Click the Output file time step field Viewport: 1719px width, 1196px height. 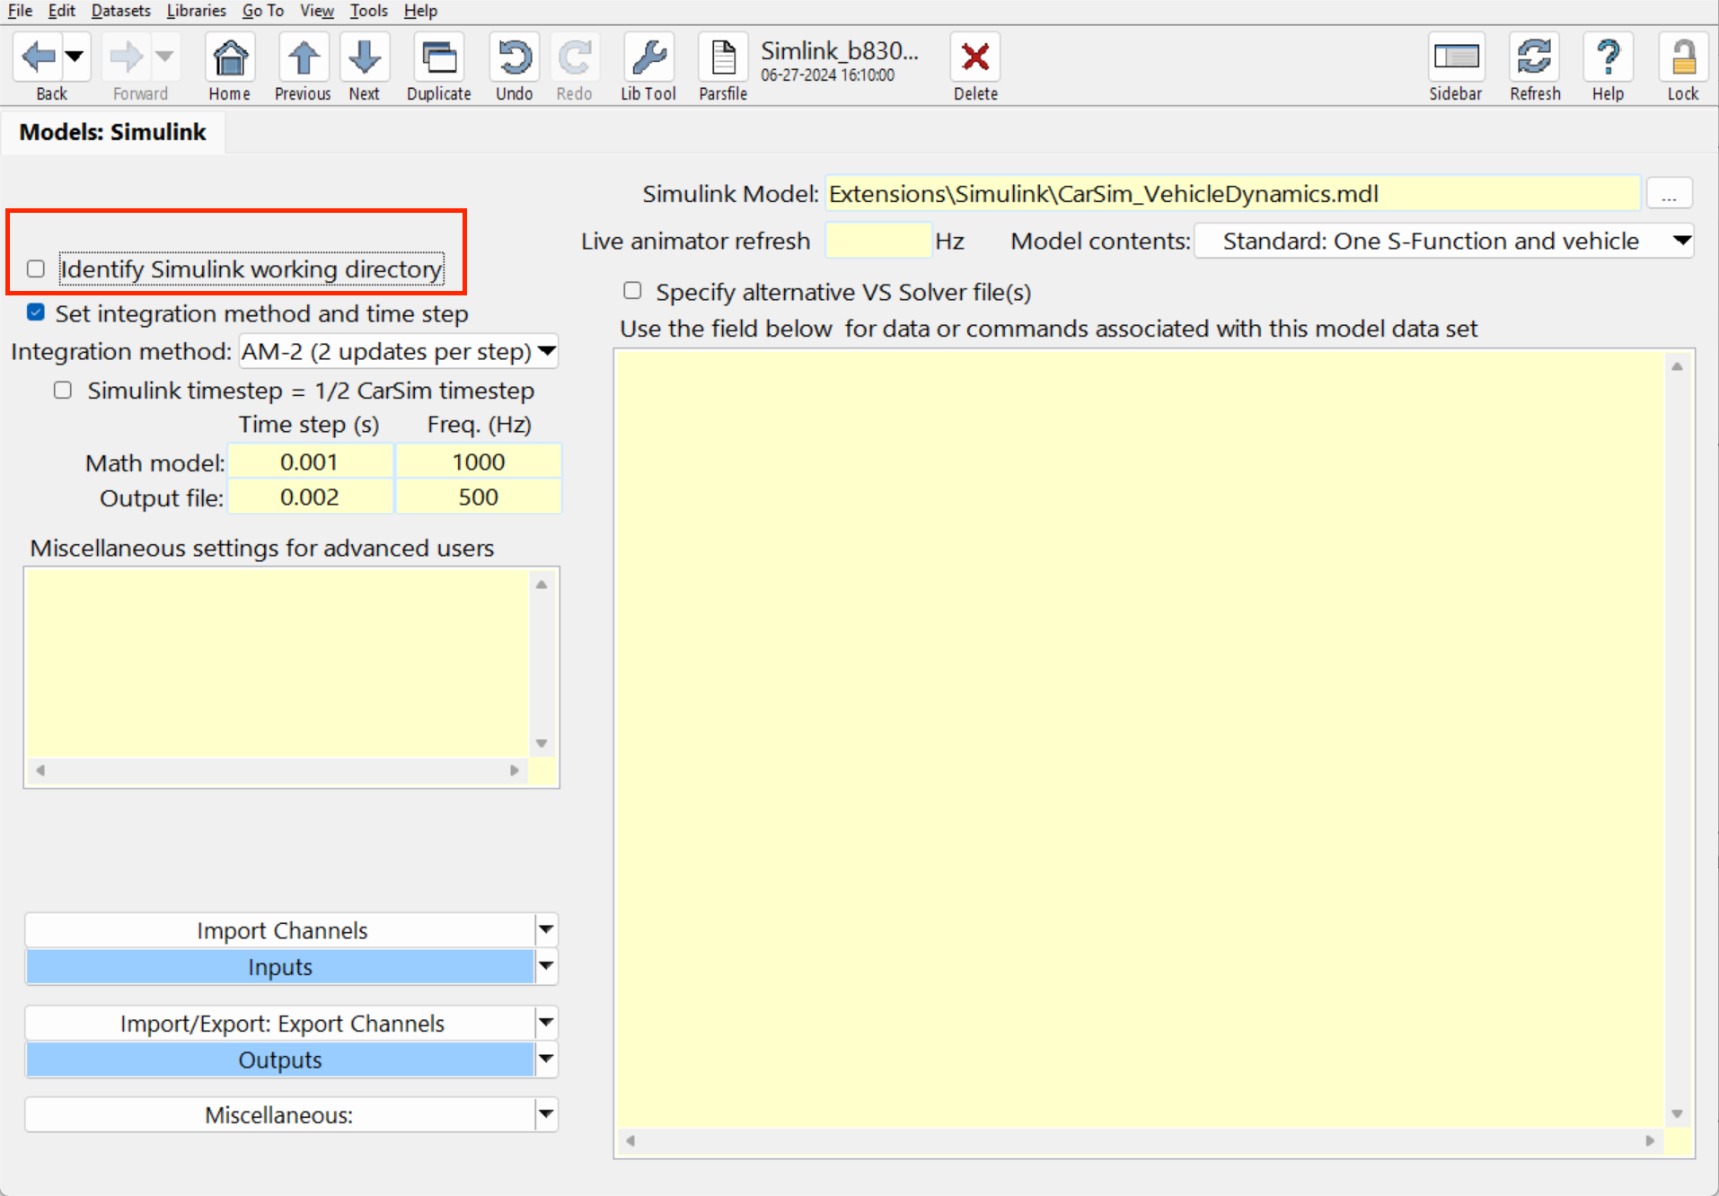click(x=310, y=497)
